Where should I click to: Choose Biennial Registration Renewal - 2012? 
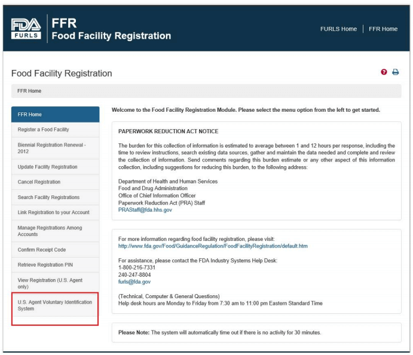tap(56, 148)
